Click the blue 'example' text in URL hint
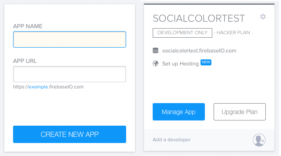Viewport: 281px width, 156px height. coord(38,87)
